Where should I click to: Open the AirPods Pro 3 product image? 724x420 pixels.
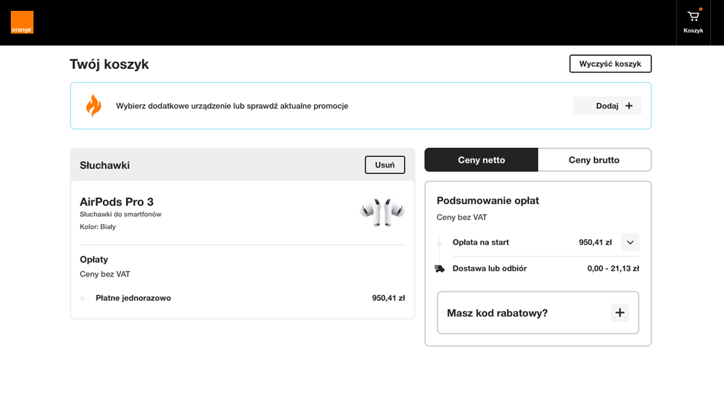[382, 213]
